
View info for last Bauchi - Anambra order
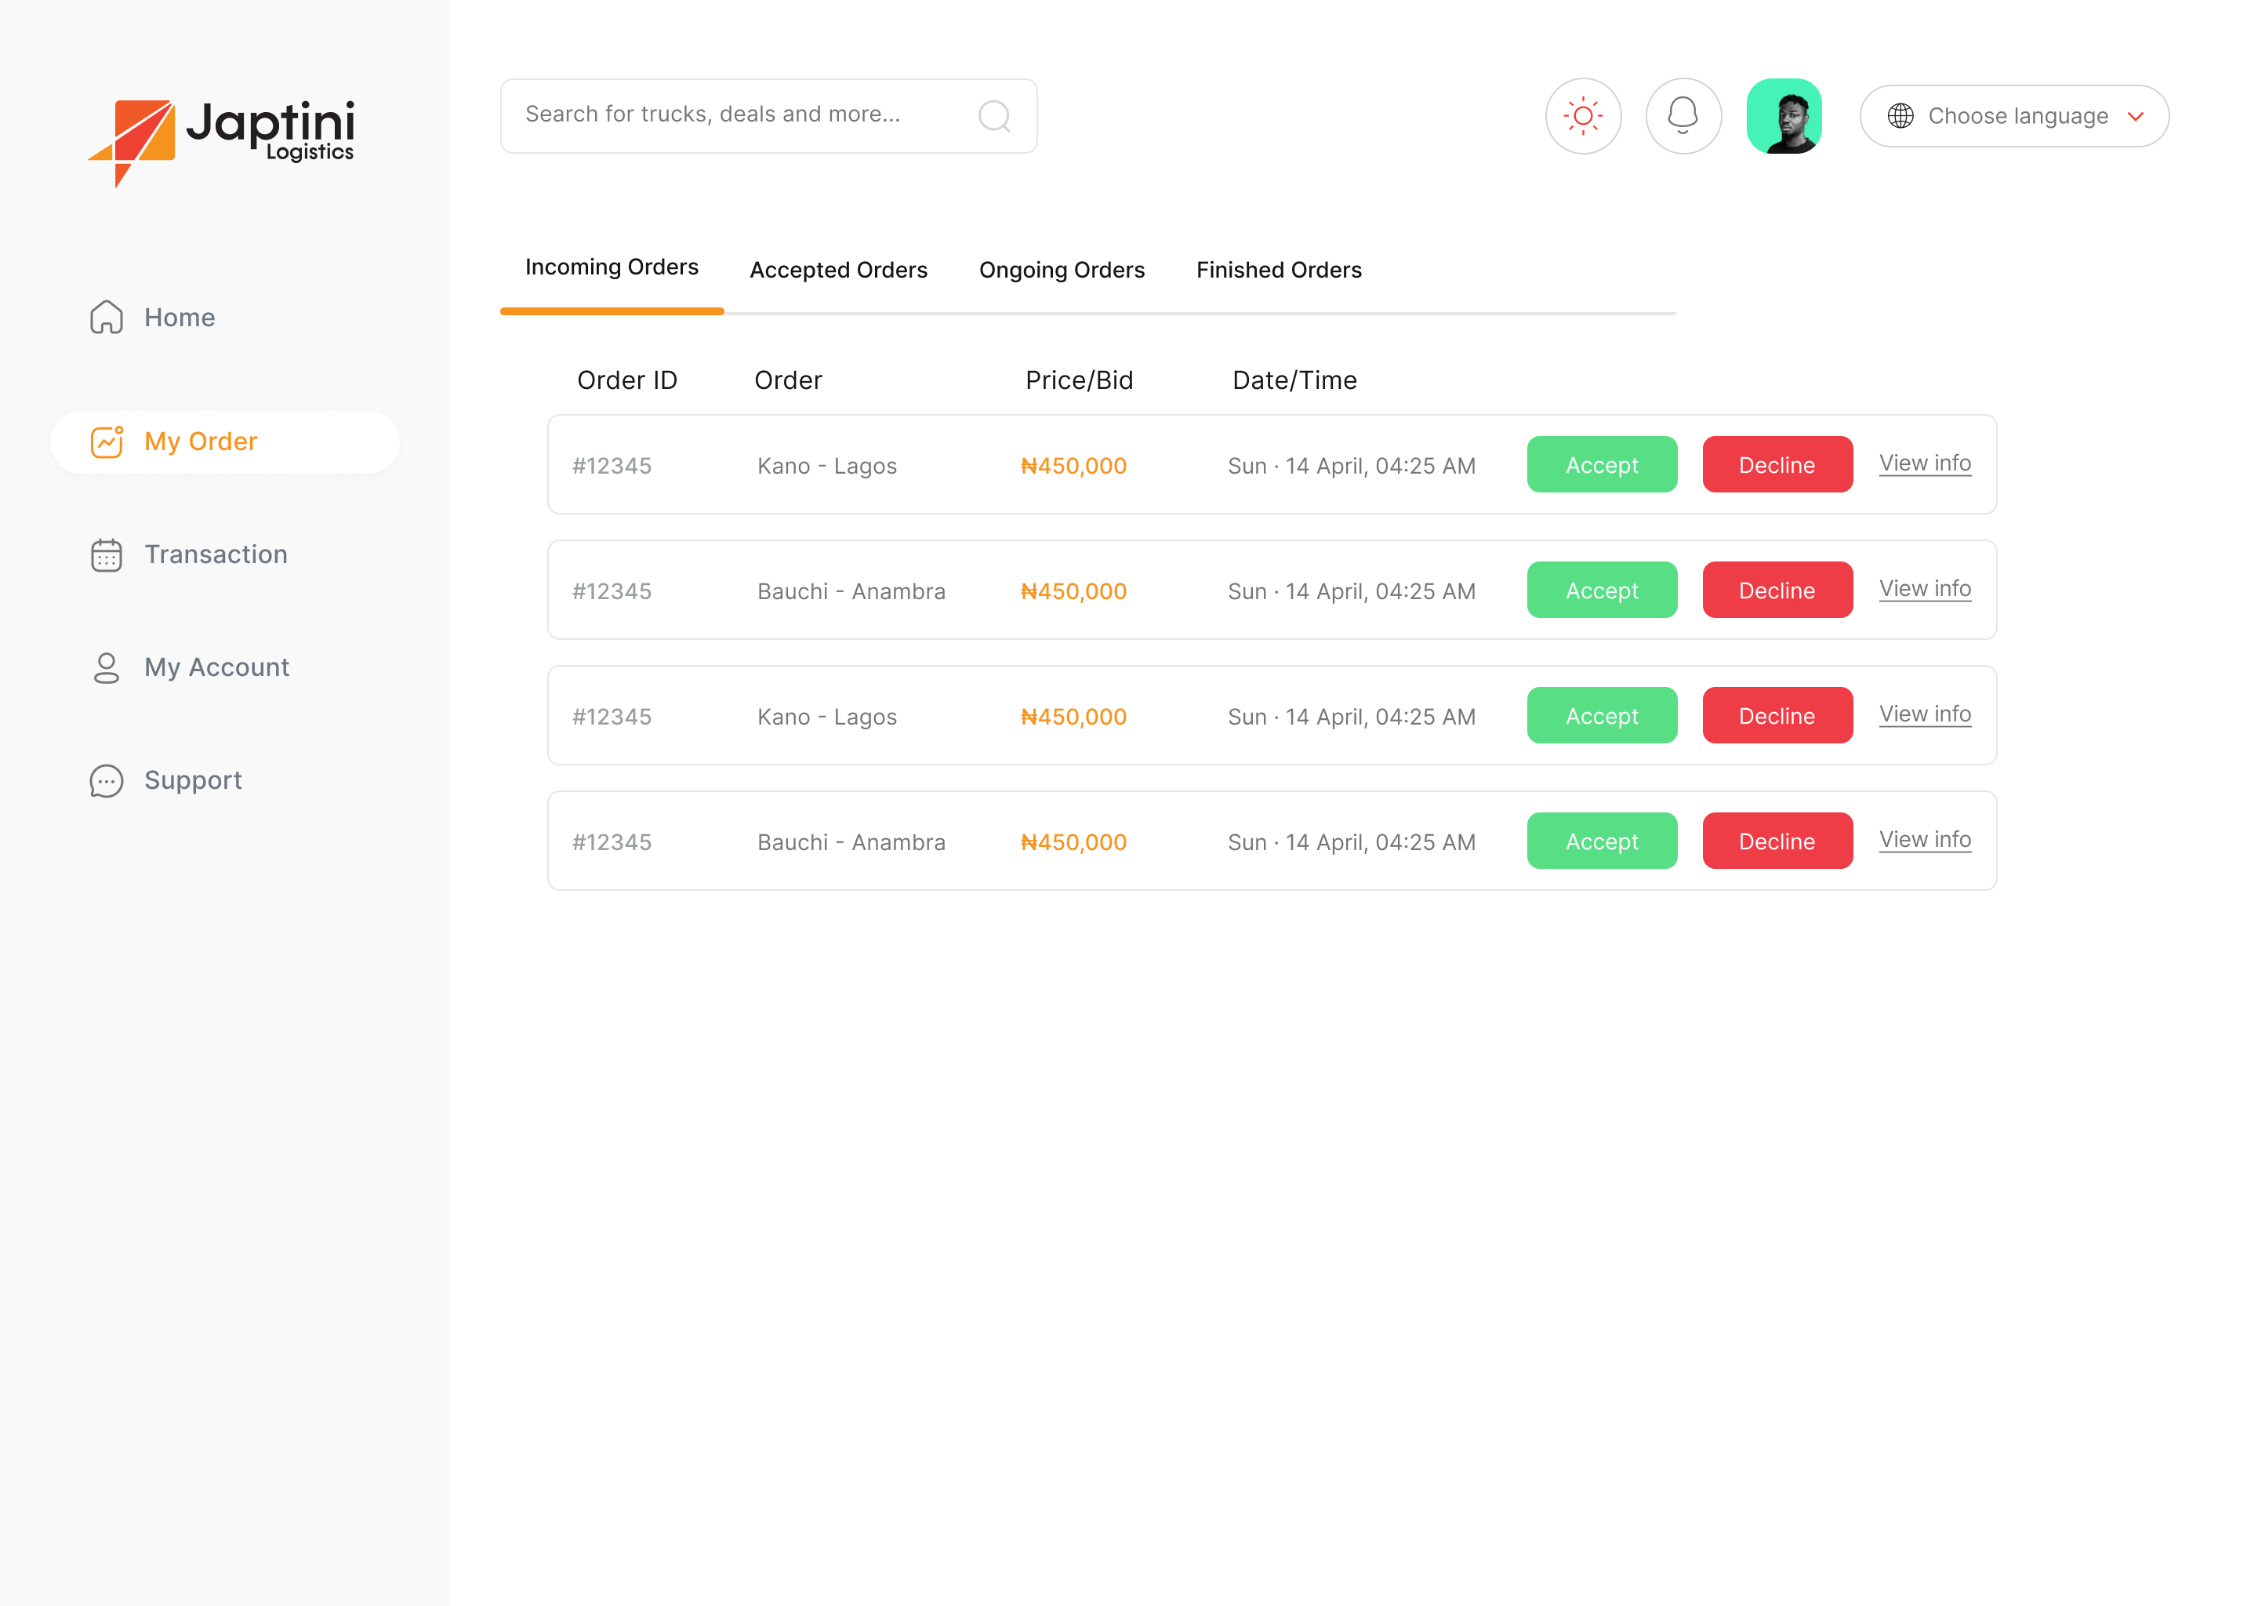[x=1924, y=840]
